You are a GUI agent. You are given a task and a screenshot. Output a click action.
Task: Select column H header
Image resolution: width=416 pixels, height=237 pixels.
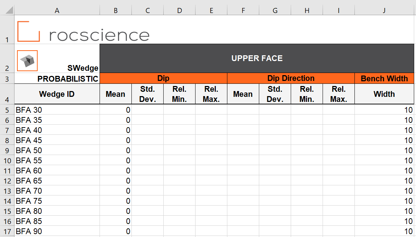[x=307, y=10]
